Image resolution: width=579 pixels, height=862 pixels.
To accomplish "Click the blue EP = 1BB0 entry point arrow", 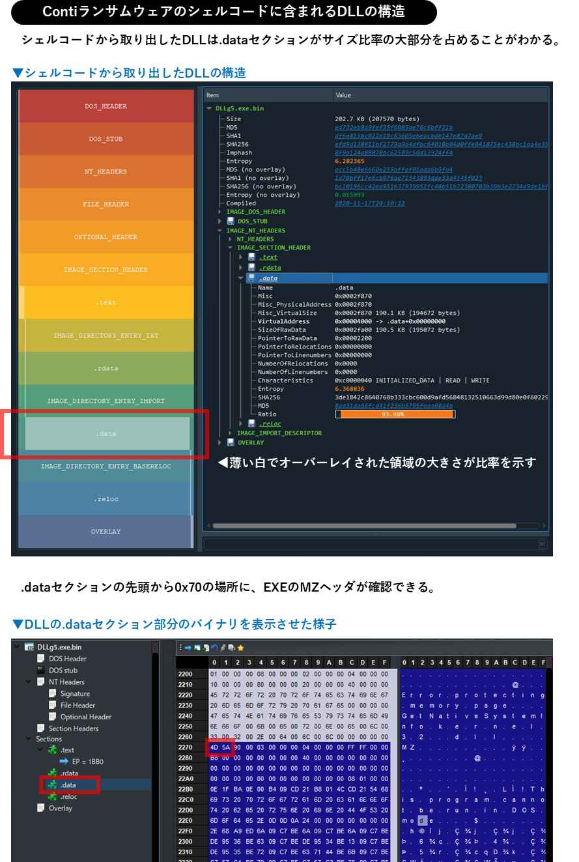I will click(x=63, y=761).
